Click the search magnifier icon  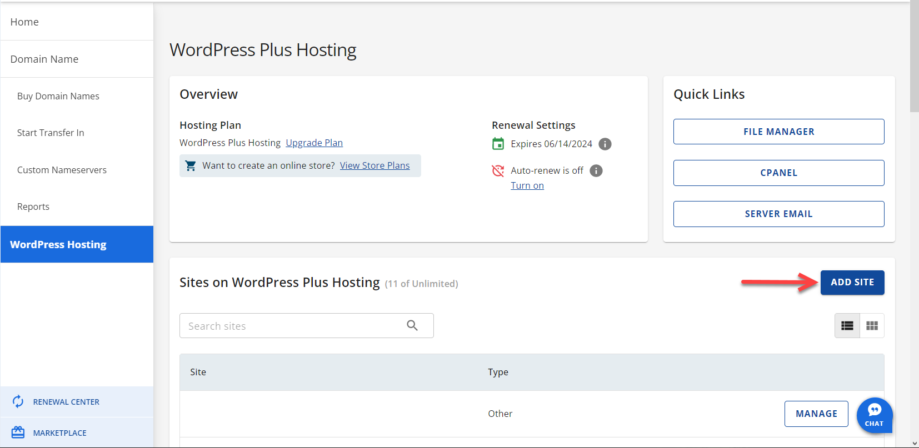pos(412,325)
